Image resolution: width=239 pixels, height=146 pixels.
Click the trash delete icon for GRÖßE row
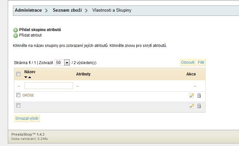(x=199, y=95)
